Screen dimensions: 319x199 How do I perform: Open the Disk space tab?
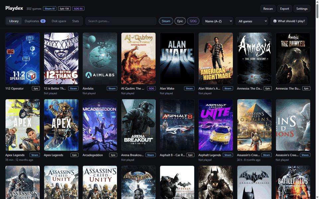tap(59, 21)
